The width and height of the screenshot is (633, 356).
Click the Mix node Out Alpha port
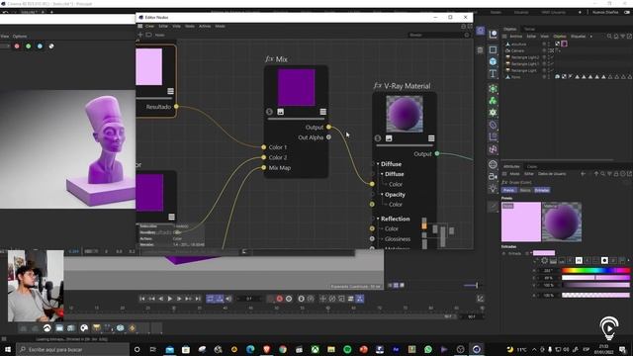(x=329, y=137)
